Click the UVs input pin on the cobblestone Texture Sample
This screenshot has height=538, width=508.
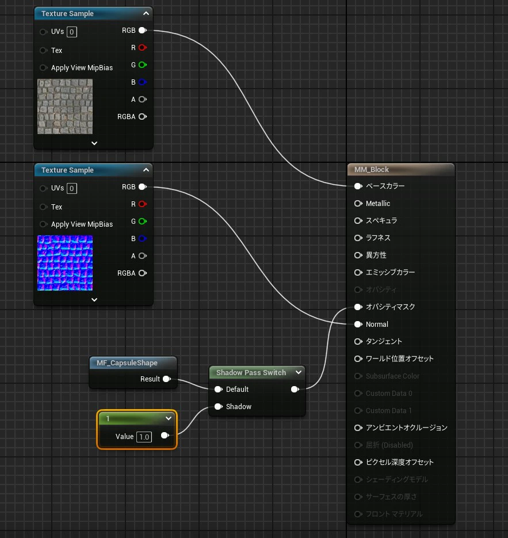pyautogui.click(x=43, y=32)
